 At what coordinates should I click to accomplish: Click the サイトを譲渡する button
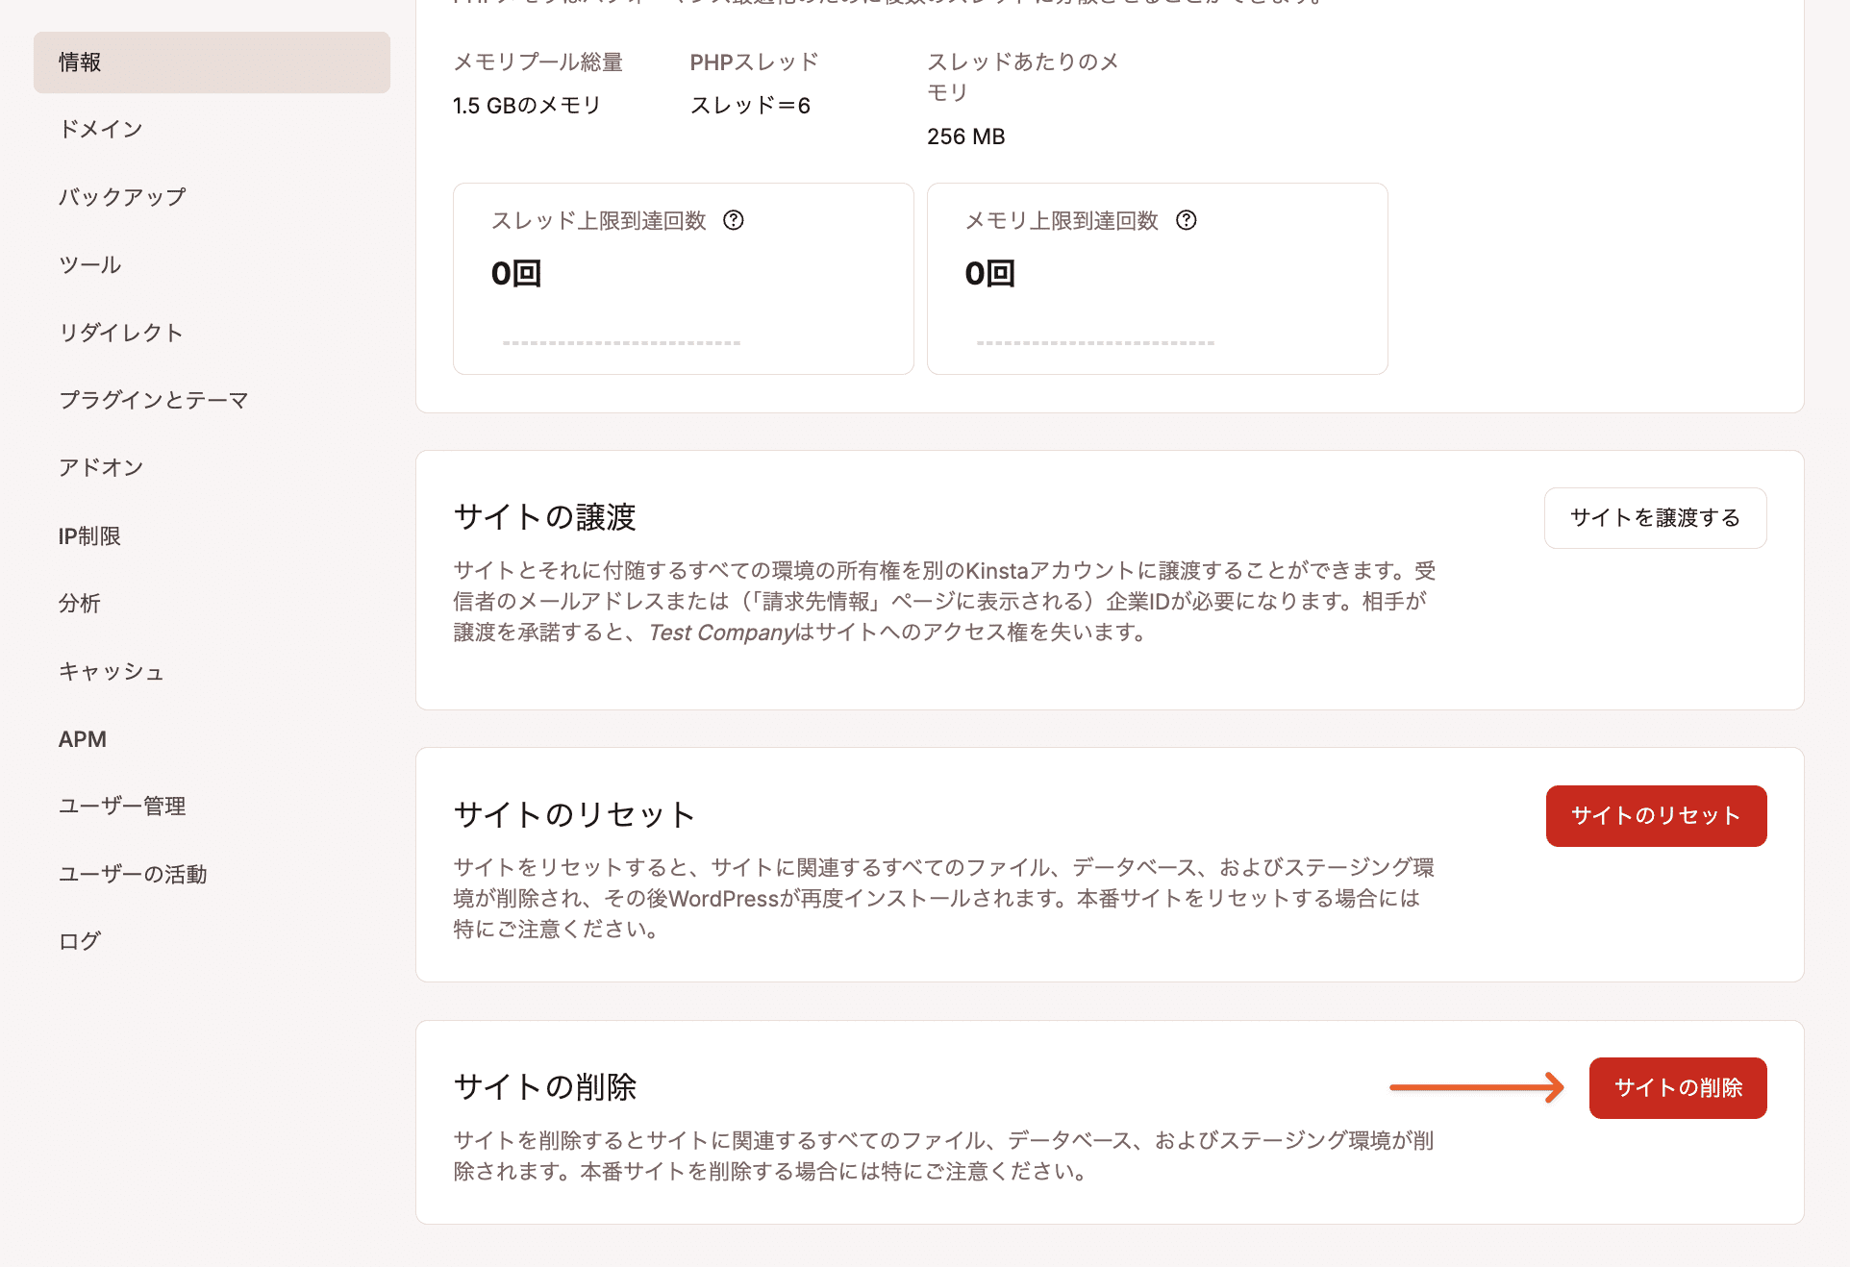(1655, 517)
